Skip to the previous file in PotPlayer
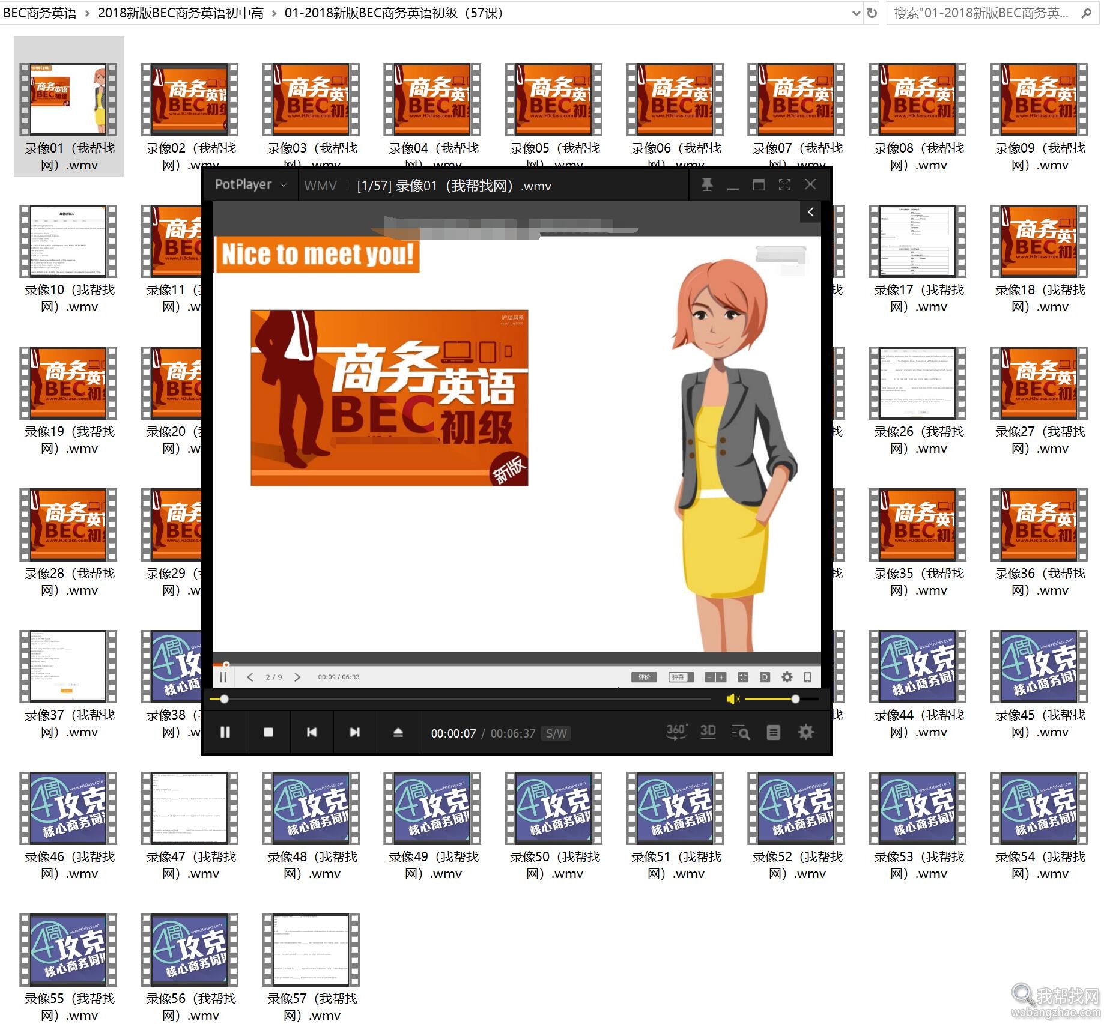The width and height of the screenshot is (1104, 1024). pyautogui.click(x=312, y=732)
